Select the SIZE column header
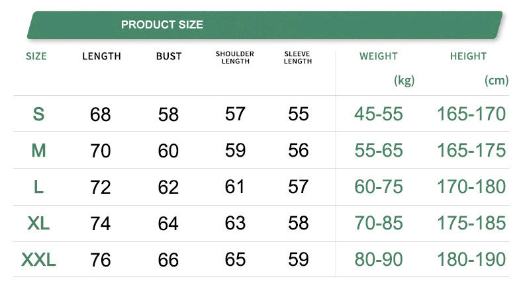523x287 pixels. (36, 56)
